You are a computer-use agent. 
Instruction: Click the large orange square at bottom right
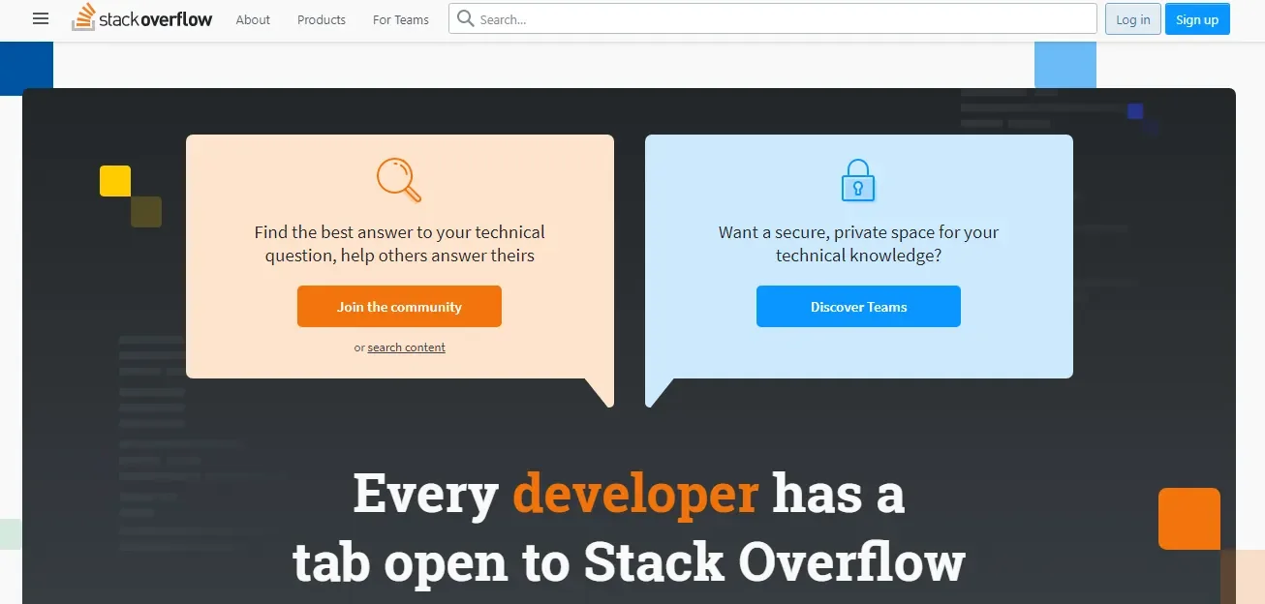point(1188,519)
